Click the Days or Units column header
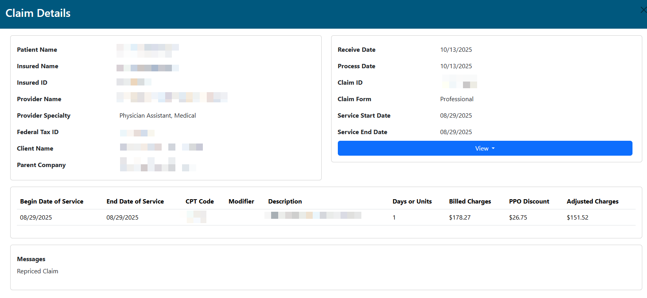The image size is (647, 298). [x=412, y=202]
